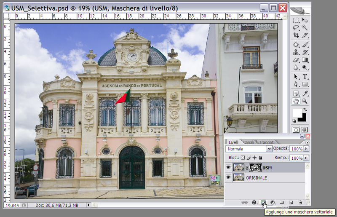
Task: Click the USM layer mask thumbnail
Action: coord(255,167)
